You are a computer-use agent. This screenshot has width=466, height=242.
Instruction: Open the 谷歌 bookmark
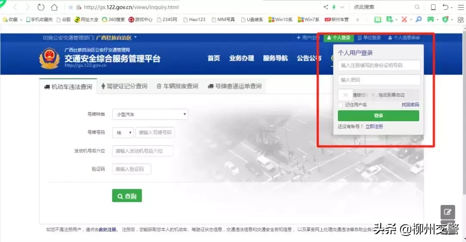(x=63, y=19)
